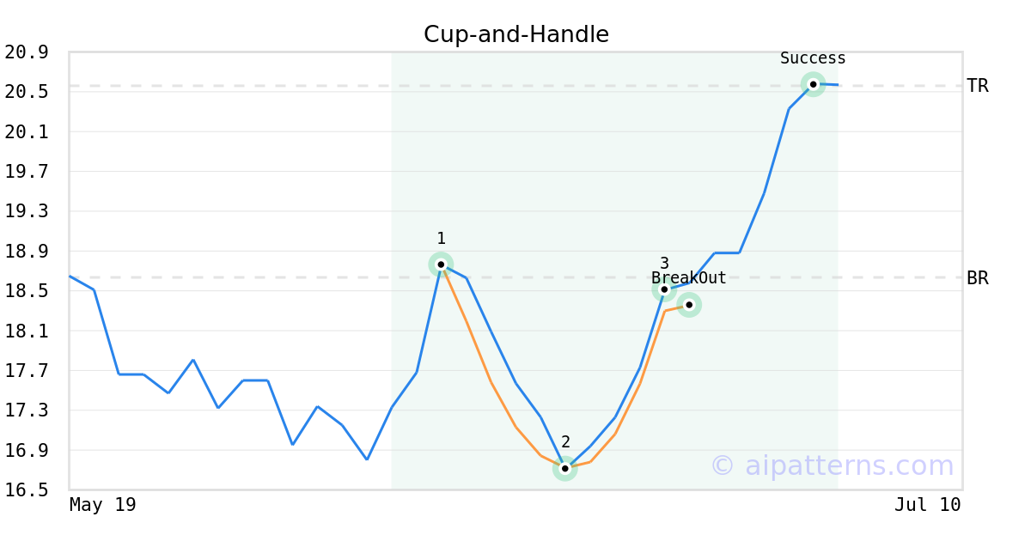Click the 17.3 price axis label
Viewport: 1031px width, 541px height.
pyautogui.click(x=27, y=410)
